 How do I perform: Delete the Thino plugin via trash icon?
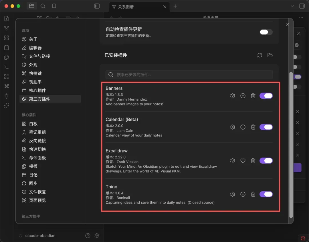coord(253,194)
